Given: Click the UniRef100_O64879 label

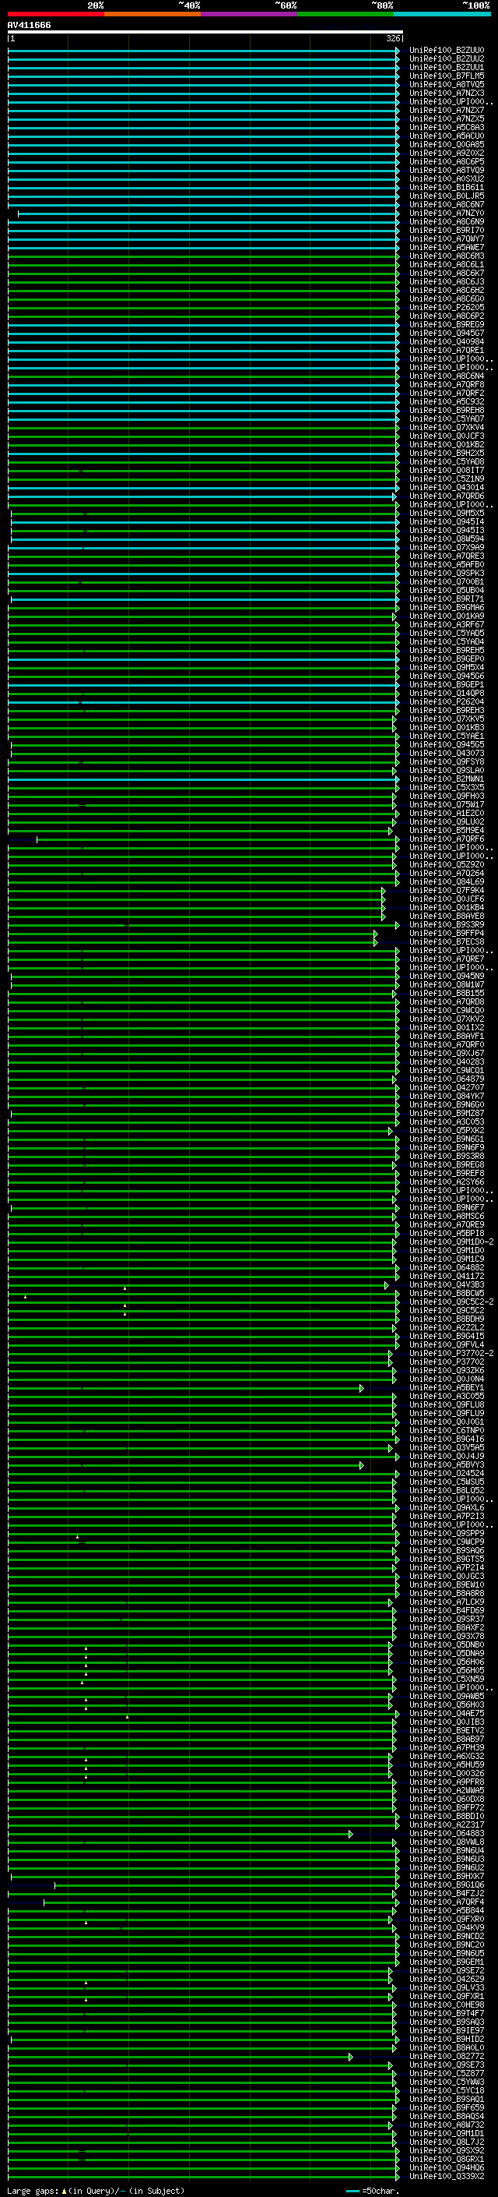Looking at the screenshot, I should (447, 1079).
